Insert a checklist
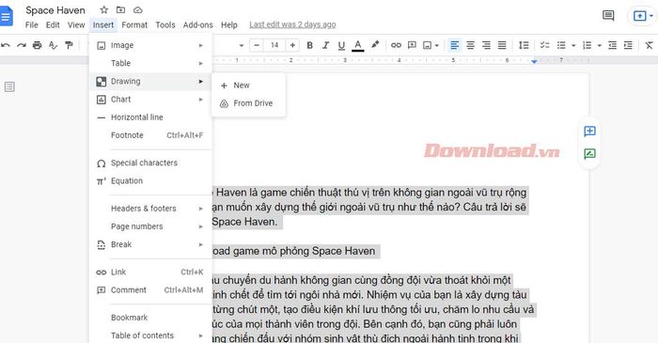658x343 pixels. tap(544, 45)
